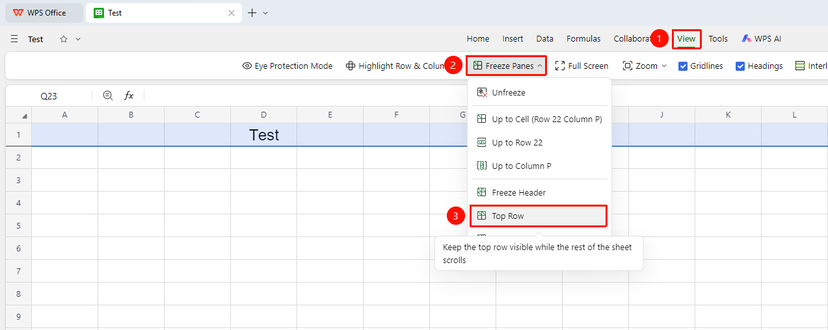Uncheck the Gridlines checkbox

[x=683, y=66]
